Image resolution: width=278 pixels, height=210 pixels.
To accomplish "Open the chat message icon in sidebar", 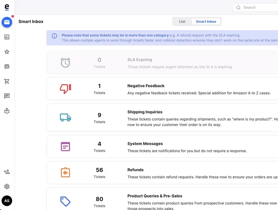I will point(7,96).
